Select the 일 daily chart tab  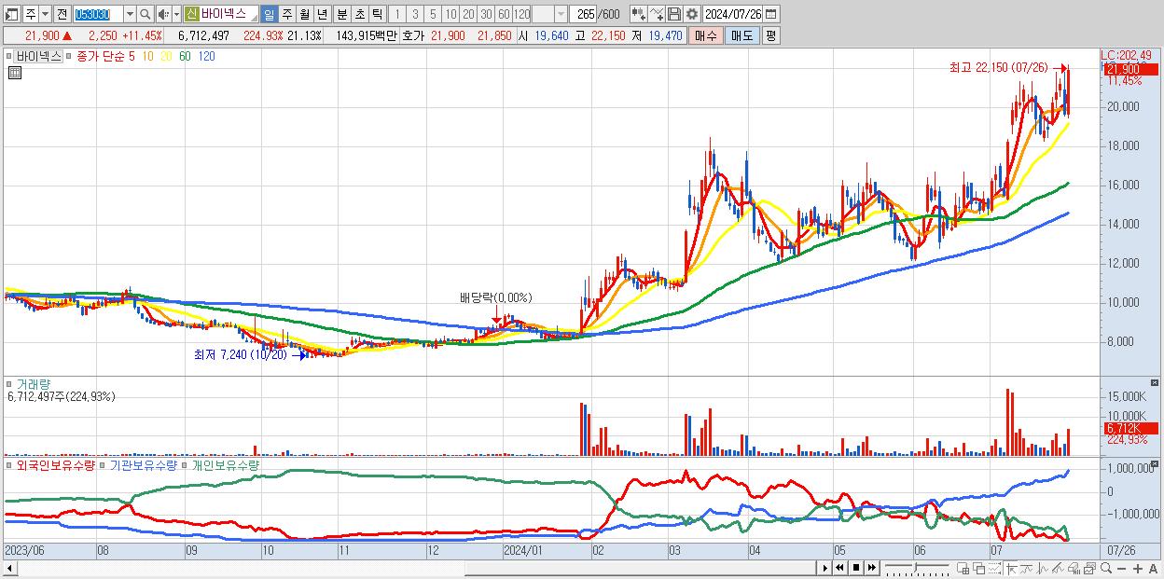tap(269, 14)
